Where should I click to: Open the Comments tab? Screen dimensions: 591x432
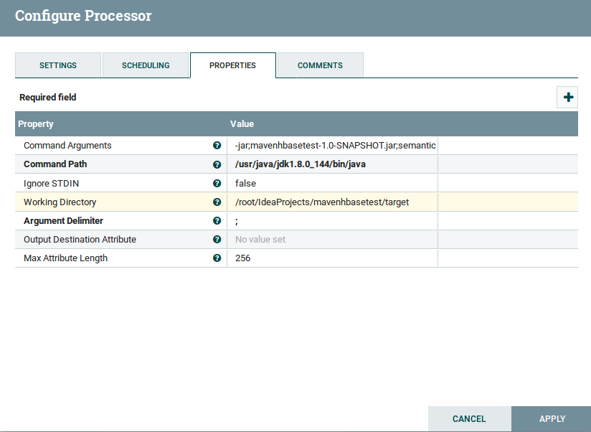tap(320, 65)
